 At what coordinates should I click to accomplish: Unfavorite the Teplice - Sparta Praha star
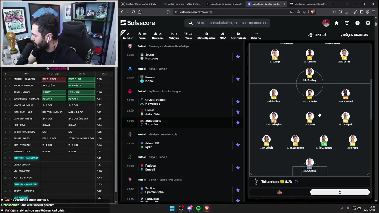[238, 190]
